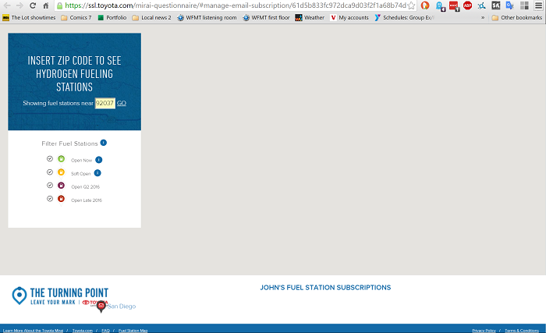Click the browser back arrow
The height and width of the screenshot is (333, 546).
7,5
